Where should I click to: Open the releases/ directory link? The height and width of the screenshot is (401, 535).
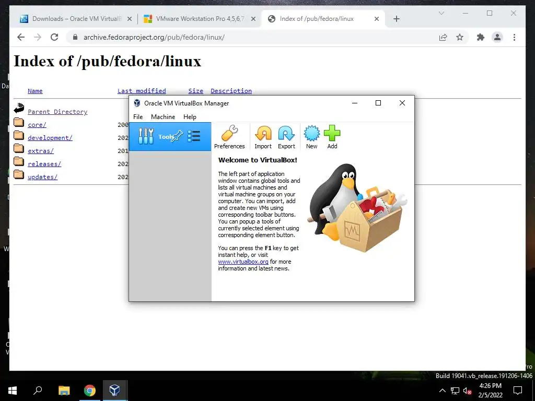click(44, 163)
